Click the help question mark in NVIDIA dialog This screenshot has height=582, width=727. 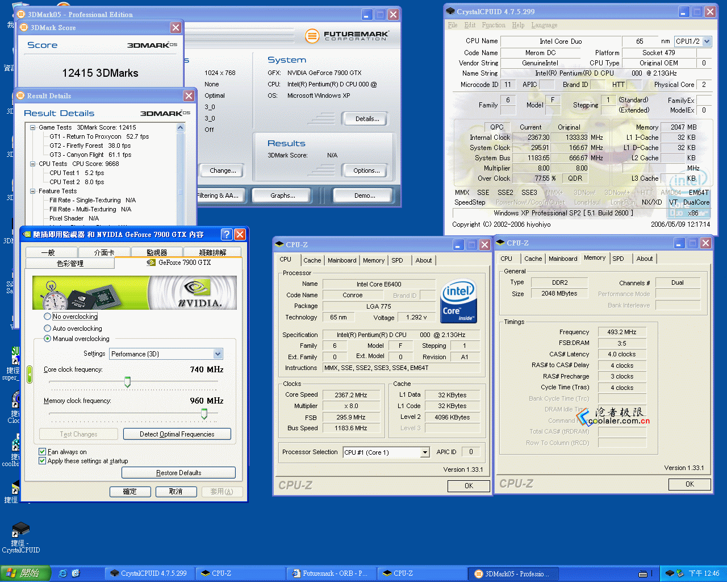click(227, 235)
